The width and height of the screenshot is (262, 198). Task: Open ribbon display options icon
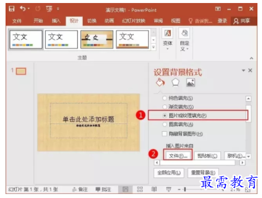click(x=218, y=9)
